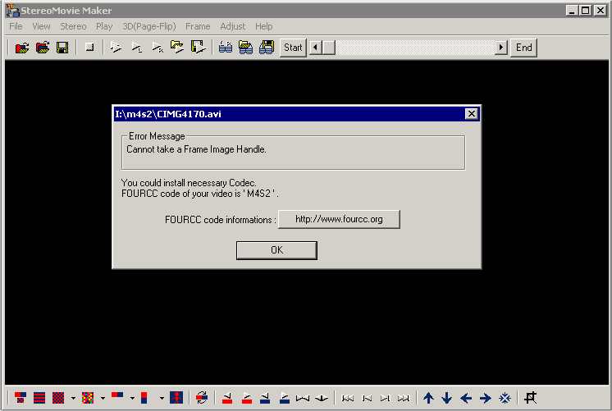This screenshot has height=411, width=612.
Task: Click the seek bar thumb handle
Action: tap(329, 48)
